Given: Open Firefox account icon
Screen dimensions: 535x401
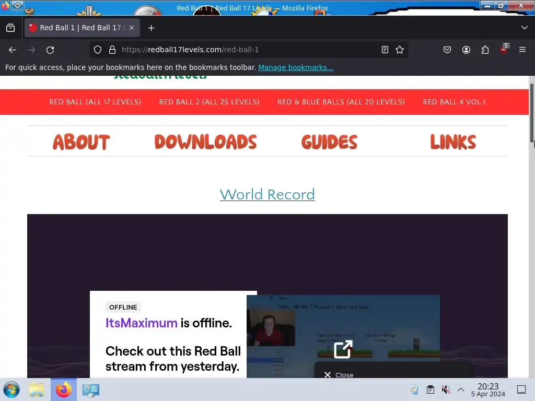Looking at the screenshot, I should (466, 50).
